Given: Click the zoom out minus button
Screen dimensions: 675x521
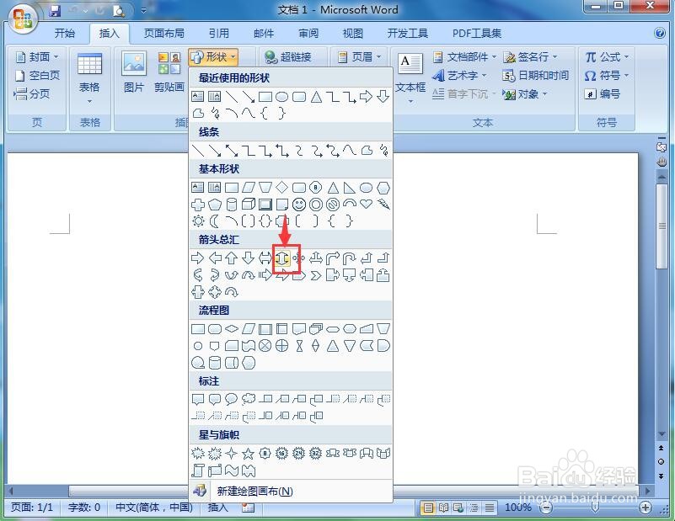Looking at the screenshot, I should 546,508.
